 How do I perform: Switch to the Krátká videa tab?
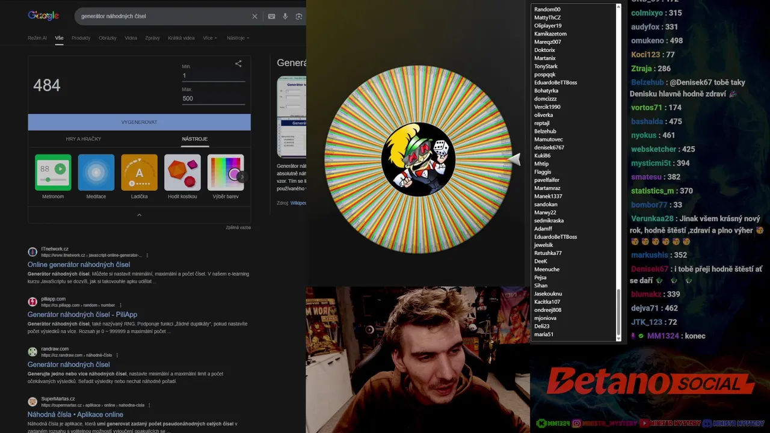181,38
